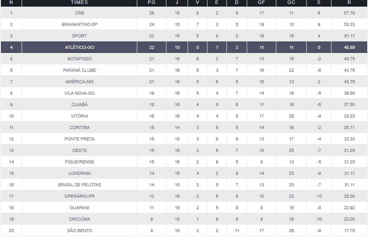Open the CRB team row
The height and width of the screenshot is (237, 369).
click(x=79, y=13)
